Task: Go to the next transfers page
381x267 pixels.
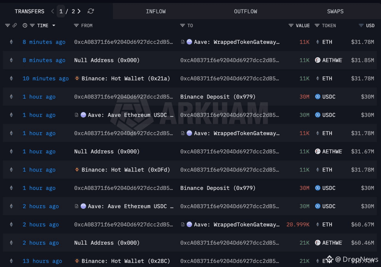Action: (79, 11)
